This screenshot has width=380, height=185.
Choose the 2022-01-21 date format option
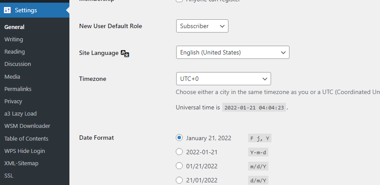pos(179,152)
